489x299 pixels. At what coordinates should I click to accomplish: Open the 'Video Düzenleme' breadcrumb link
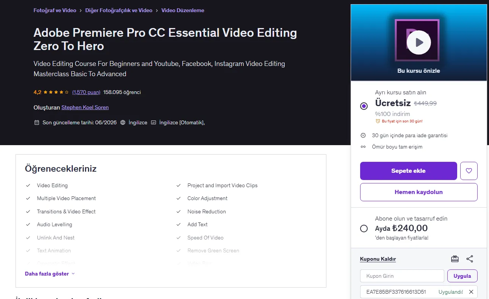click(183, 10)
